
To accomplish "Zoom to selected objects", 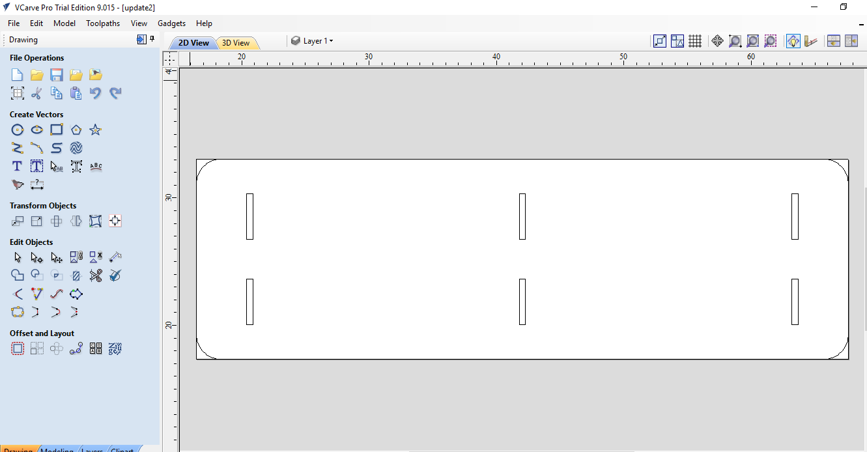I will [770, 41].
